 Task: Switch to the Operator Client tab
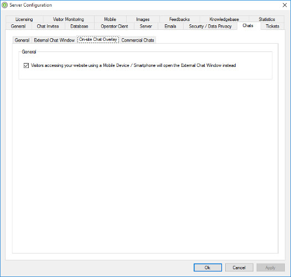click(115, 26)
